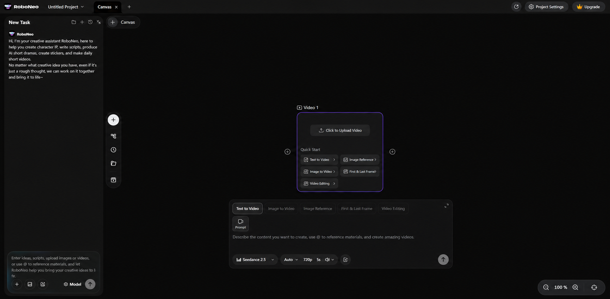Open the assets folder icon in sidebar

[113, 163]
